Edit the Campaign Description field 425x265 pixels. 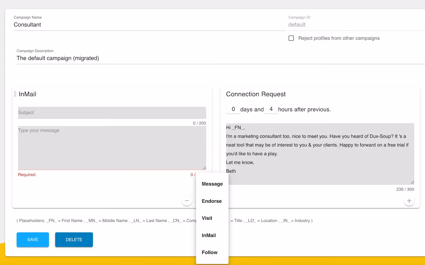tap(221, 58)
